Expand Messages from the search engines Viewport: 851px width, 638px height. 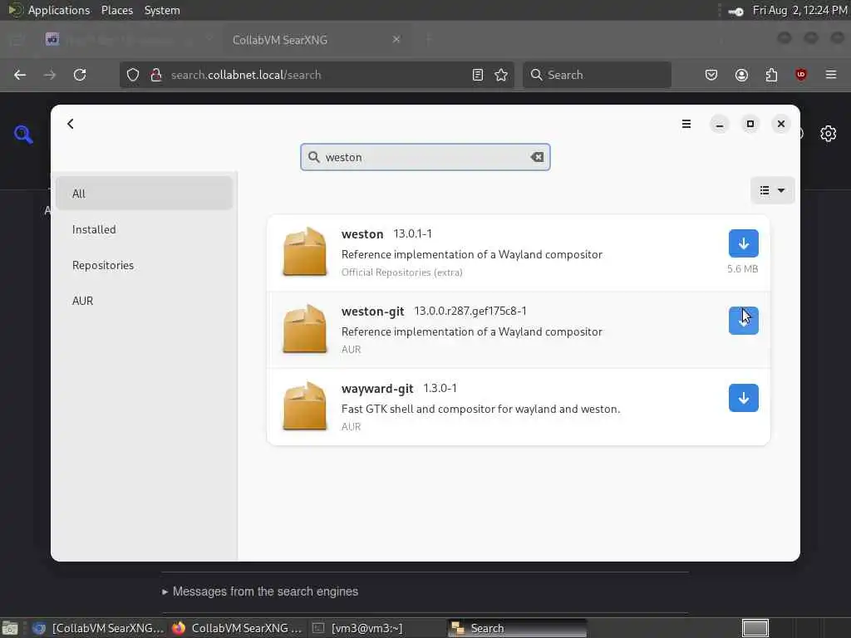coord(260,591)
